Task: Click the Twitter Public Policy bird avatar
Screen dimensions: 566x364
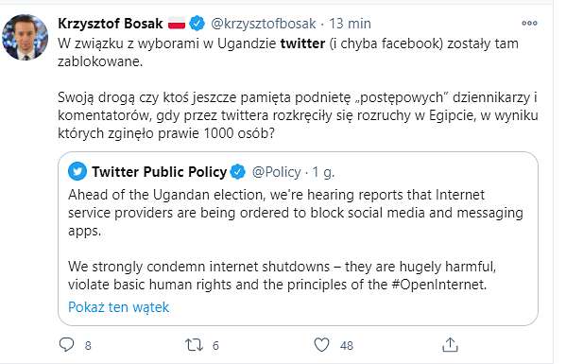Action: click(x=77, y=171)
